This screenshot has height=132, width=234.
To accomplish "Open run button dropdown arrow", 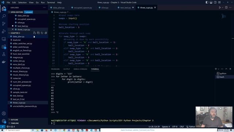I will coord(222,7).
